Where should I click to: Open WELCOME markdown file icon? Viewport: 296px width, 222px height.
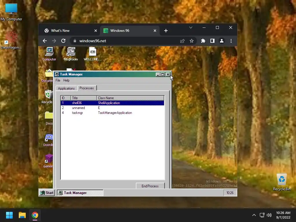(x=92, y=54)
